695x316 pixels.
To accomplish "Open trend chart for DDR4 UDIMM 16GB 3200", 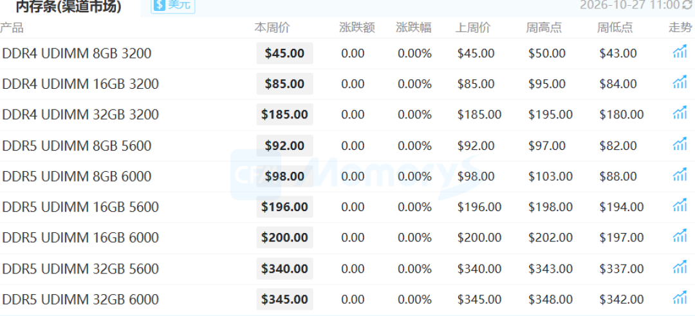I will click(x=680, y=83).
